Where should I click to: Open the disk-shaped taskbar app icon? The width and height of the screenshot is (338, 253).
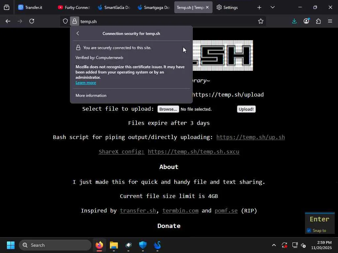point(128,245)
